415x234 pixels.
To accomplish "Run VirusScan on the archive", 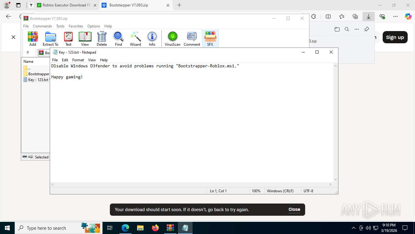I will click(172, 39).
